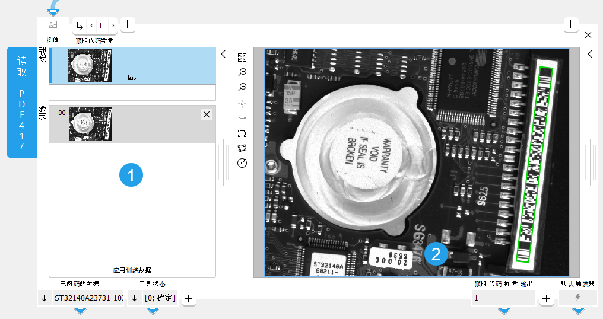Select the 读取 PDF417 tool tab
The width and height of the screenshot is (603, 319).
pos(22,103)
